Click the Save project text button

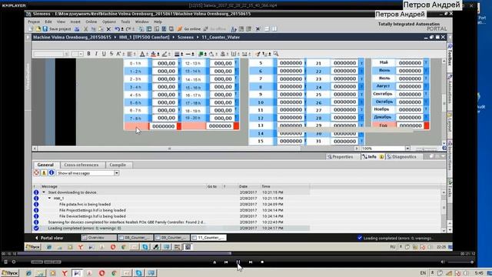[x=60, y=29]
